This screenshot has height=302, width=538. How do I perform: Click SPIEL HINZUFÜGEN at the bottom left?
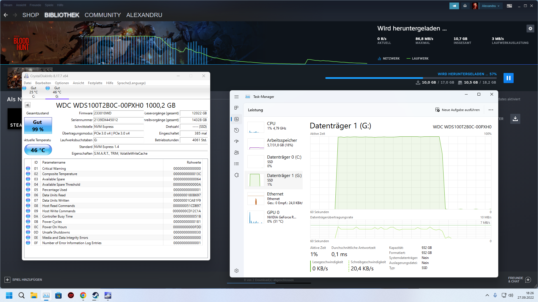coord(24,280)
